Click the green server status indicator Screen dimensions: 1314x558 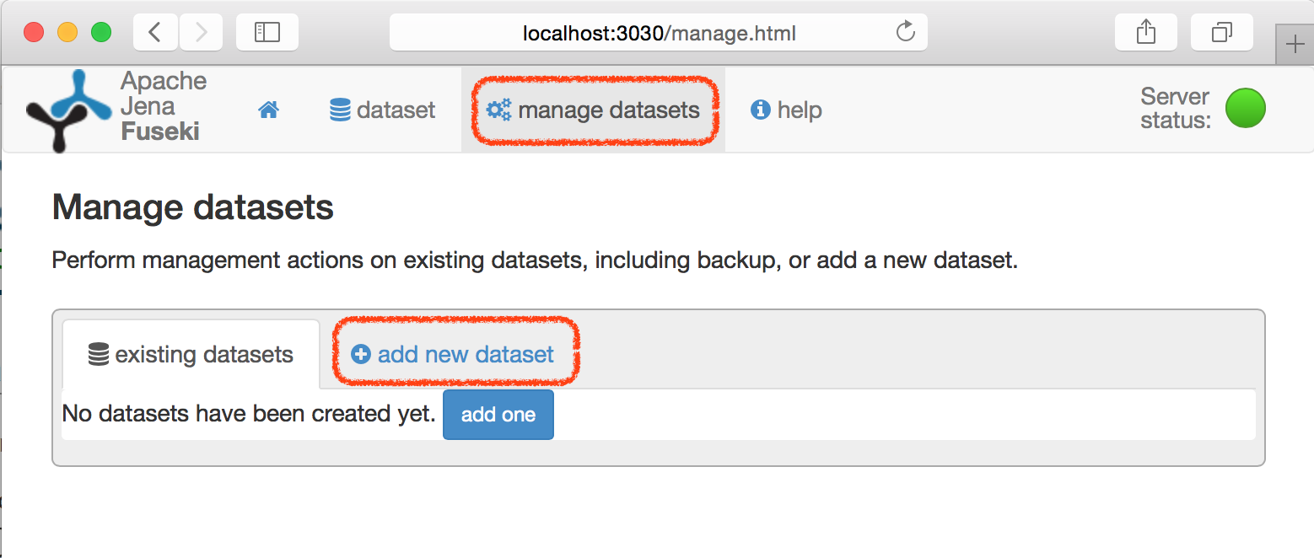tap(1245, 108)
